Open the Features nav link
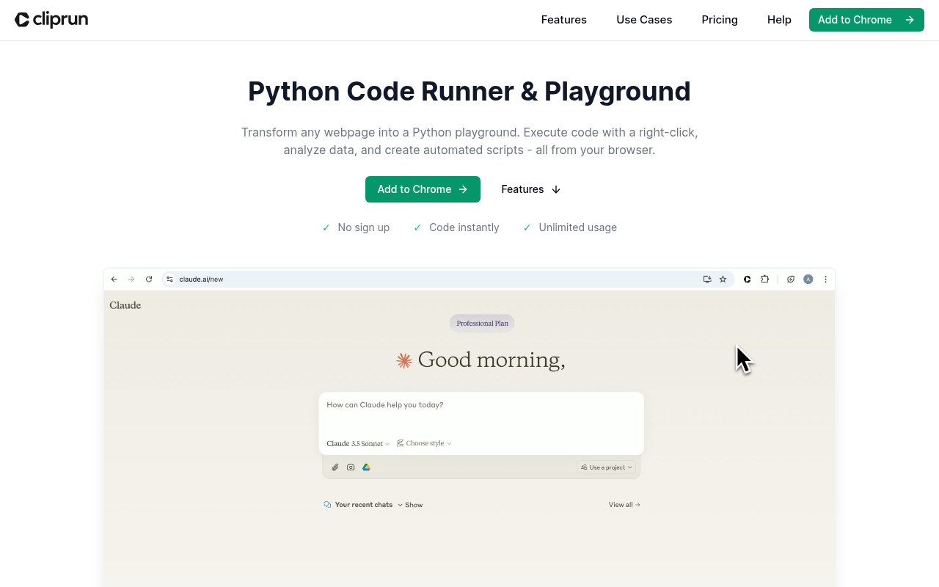939x587 pixels. [x=564, y=20]
